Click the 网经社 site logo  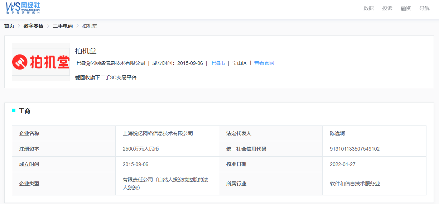pyautogui.click(x=23, y=8)
